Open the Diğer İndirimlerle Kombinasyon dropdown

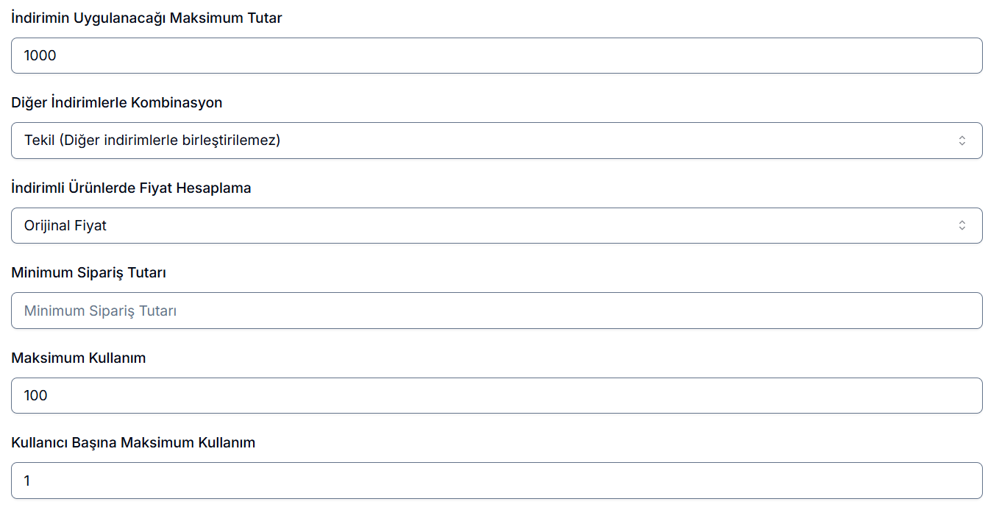[x=497, y=141]
